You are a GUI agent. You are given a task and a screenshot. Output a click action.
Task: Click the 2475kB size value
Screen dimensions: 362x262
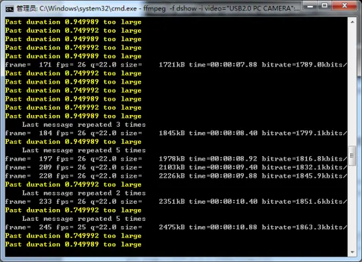pos(172,227)
